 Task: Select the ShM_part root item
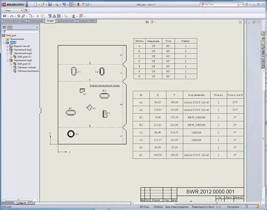click(x=11, y=35)
